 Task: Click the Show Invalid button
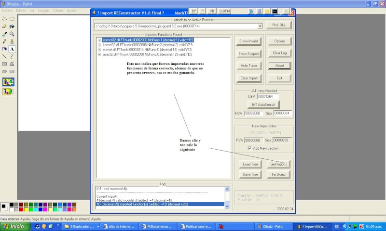(248, 41)
